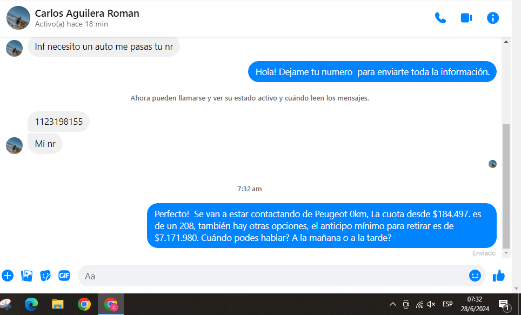The image size is (521, 315).
Task: Click 'Activo(a) hace 18 min' status text
Action: [x=71, y=24]
